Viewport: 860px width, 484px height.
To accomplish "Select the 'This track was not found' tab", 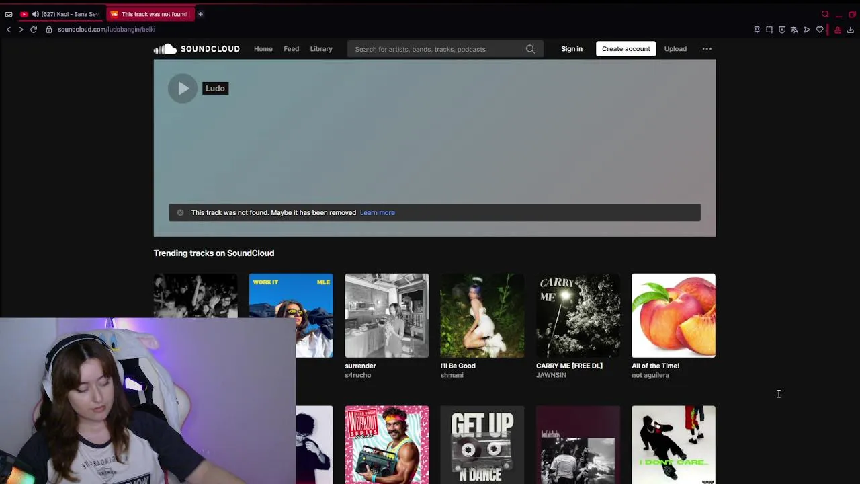I will (x=149, y=14).
